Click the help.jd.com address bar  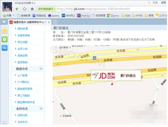coord(111,9)
